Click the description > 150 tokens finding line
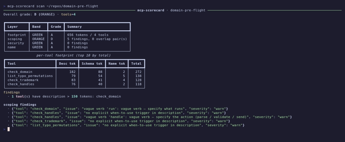This screenshot has height=142, width=345. coord(64,96)
